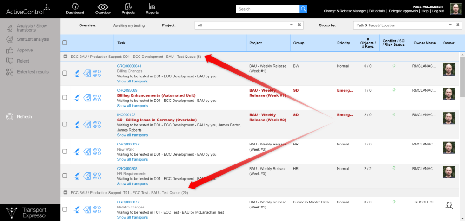Show all transports for CRQ090808
465x221 pixels.
pyautogui.click(x=132, y=184)
